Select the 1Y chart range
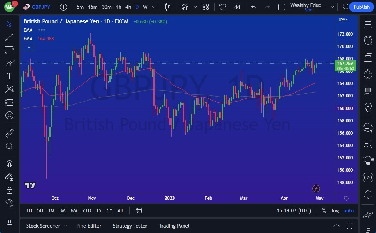This screenshot has width=376, height=233. 99,210
